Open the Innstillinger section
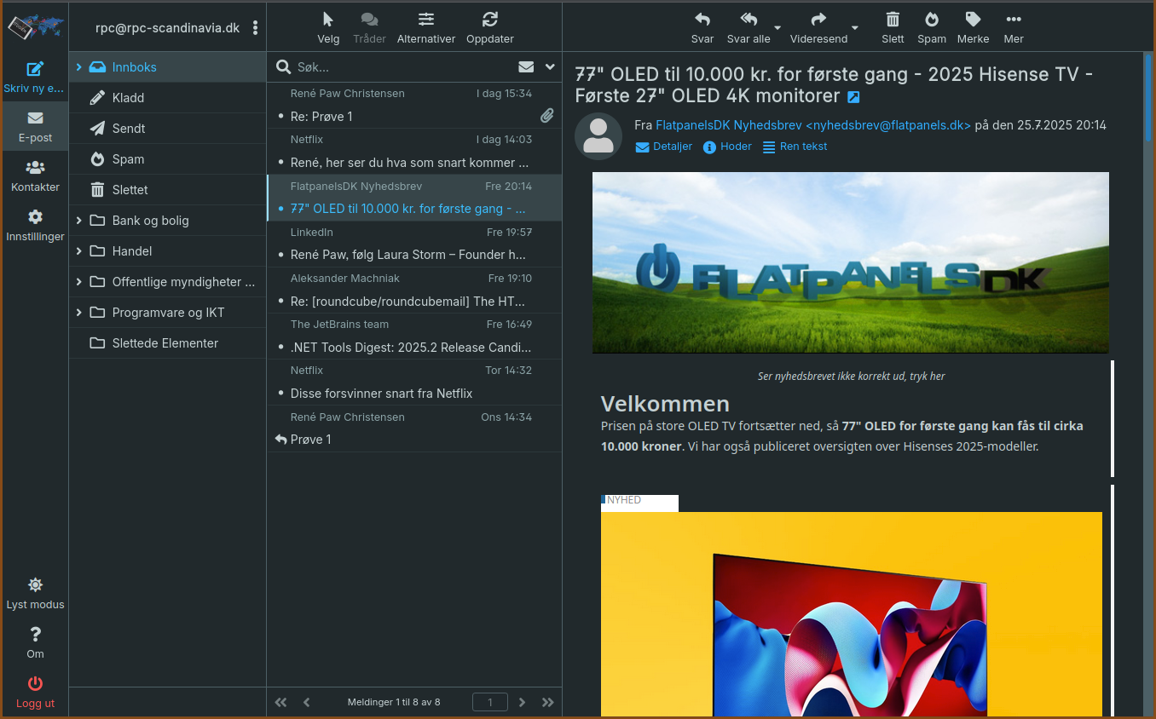Viewport: 1156px width, 719px height. [35, 225]
